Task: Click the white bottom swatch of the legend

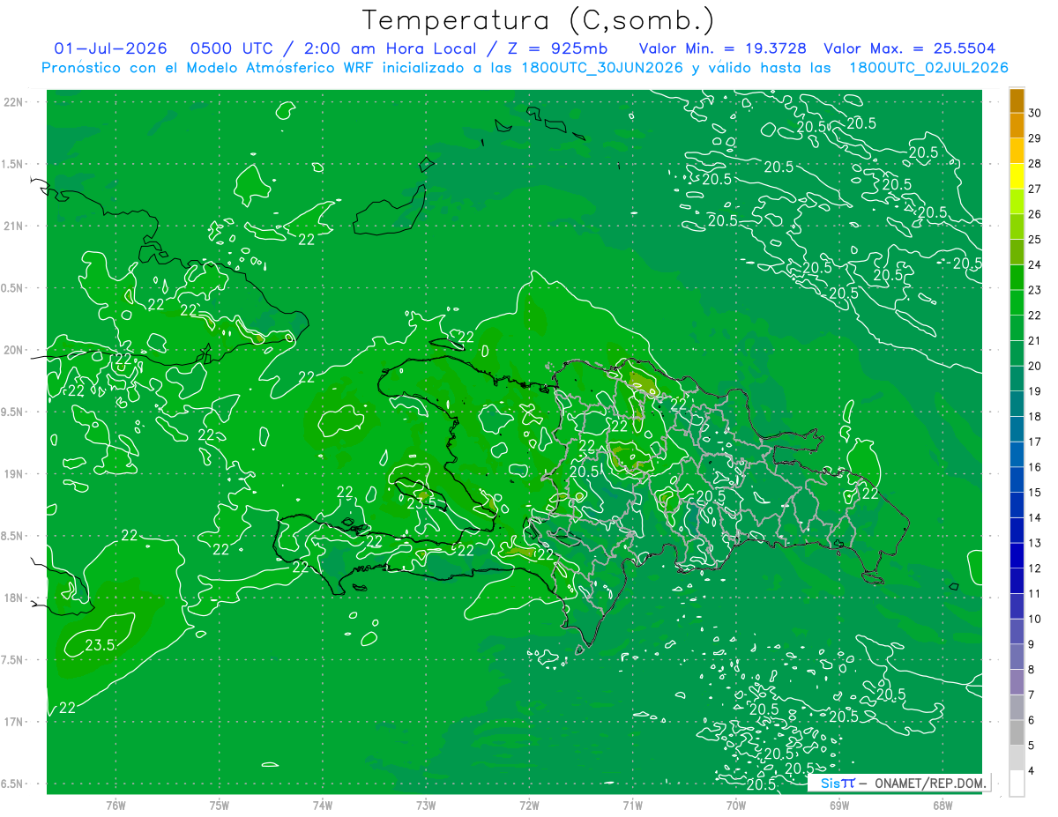Action: tap(1017, 784)
